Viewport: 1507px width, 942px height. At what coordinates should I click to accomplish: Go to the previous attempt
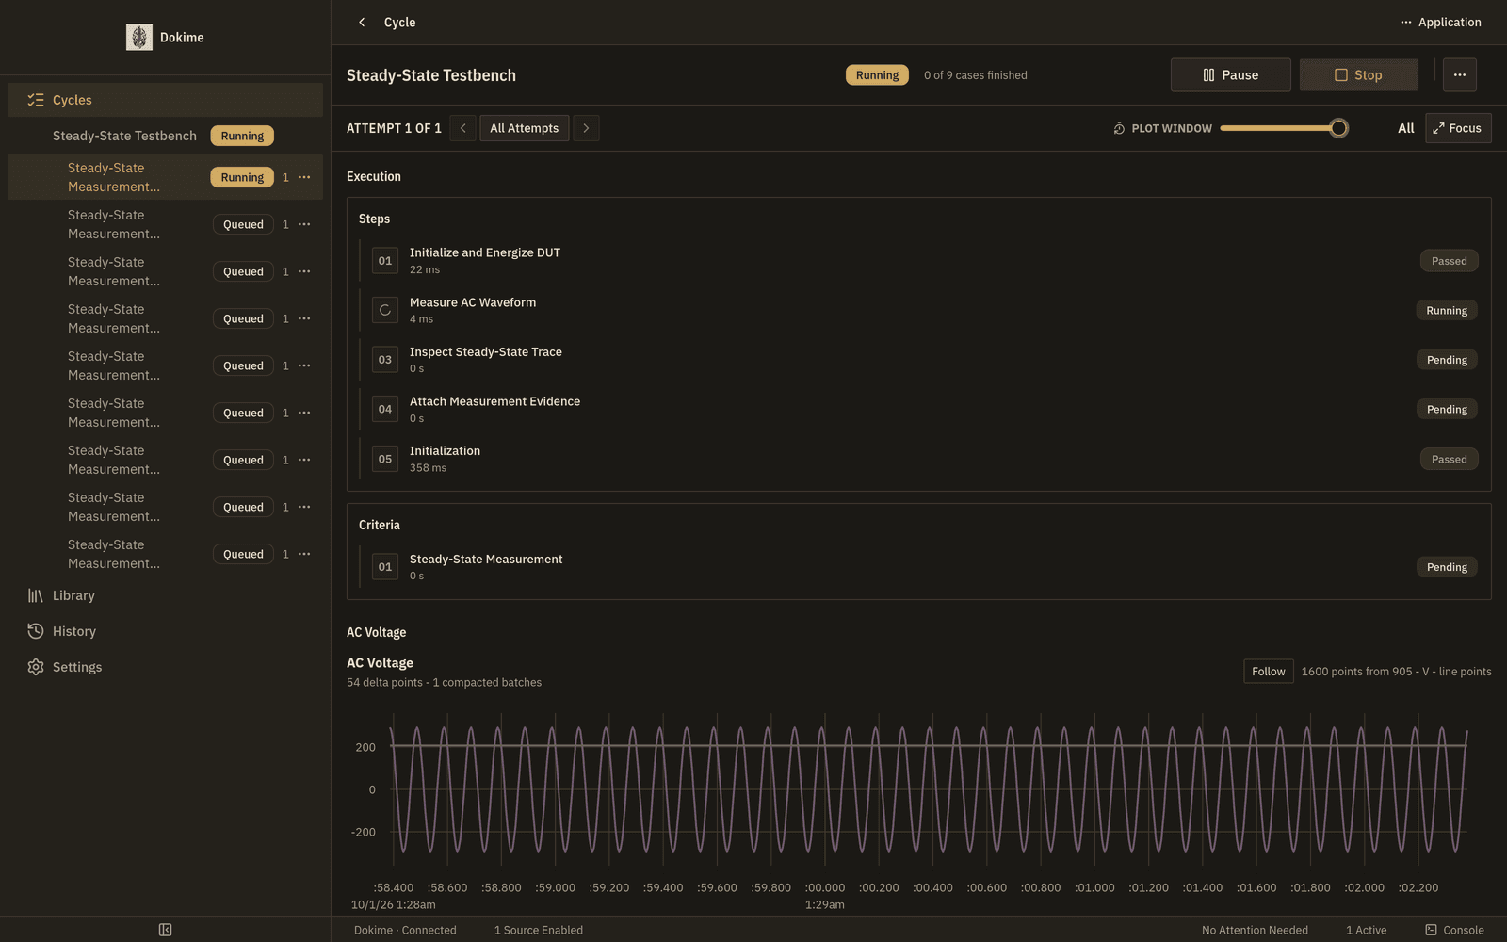tap(462, 128)
